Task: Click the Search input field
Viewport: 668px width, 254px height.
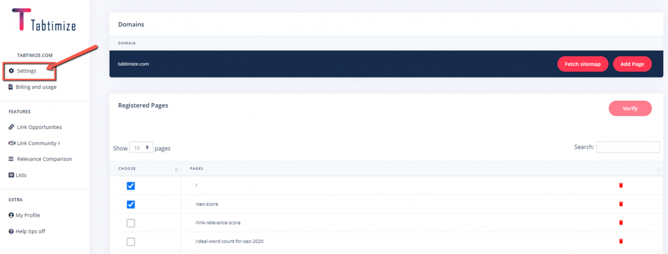Action: (628, 147)
